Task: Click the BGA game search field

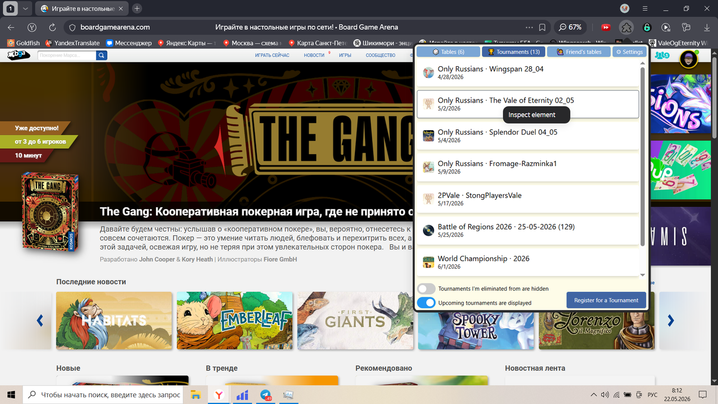Action: point(67,55)
